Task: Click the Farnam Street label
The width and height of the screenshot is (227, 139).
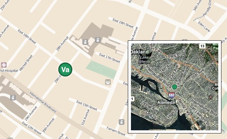Action: pos(116,131)
